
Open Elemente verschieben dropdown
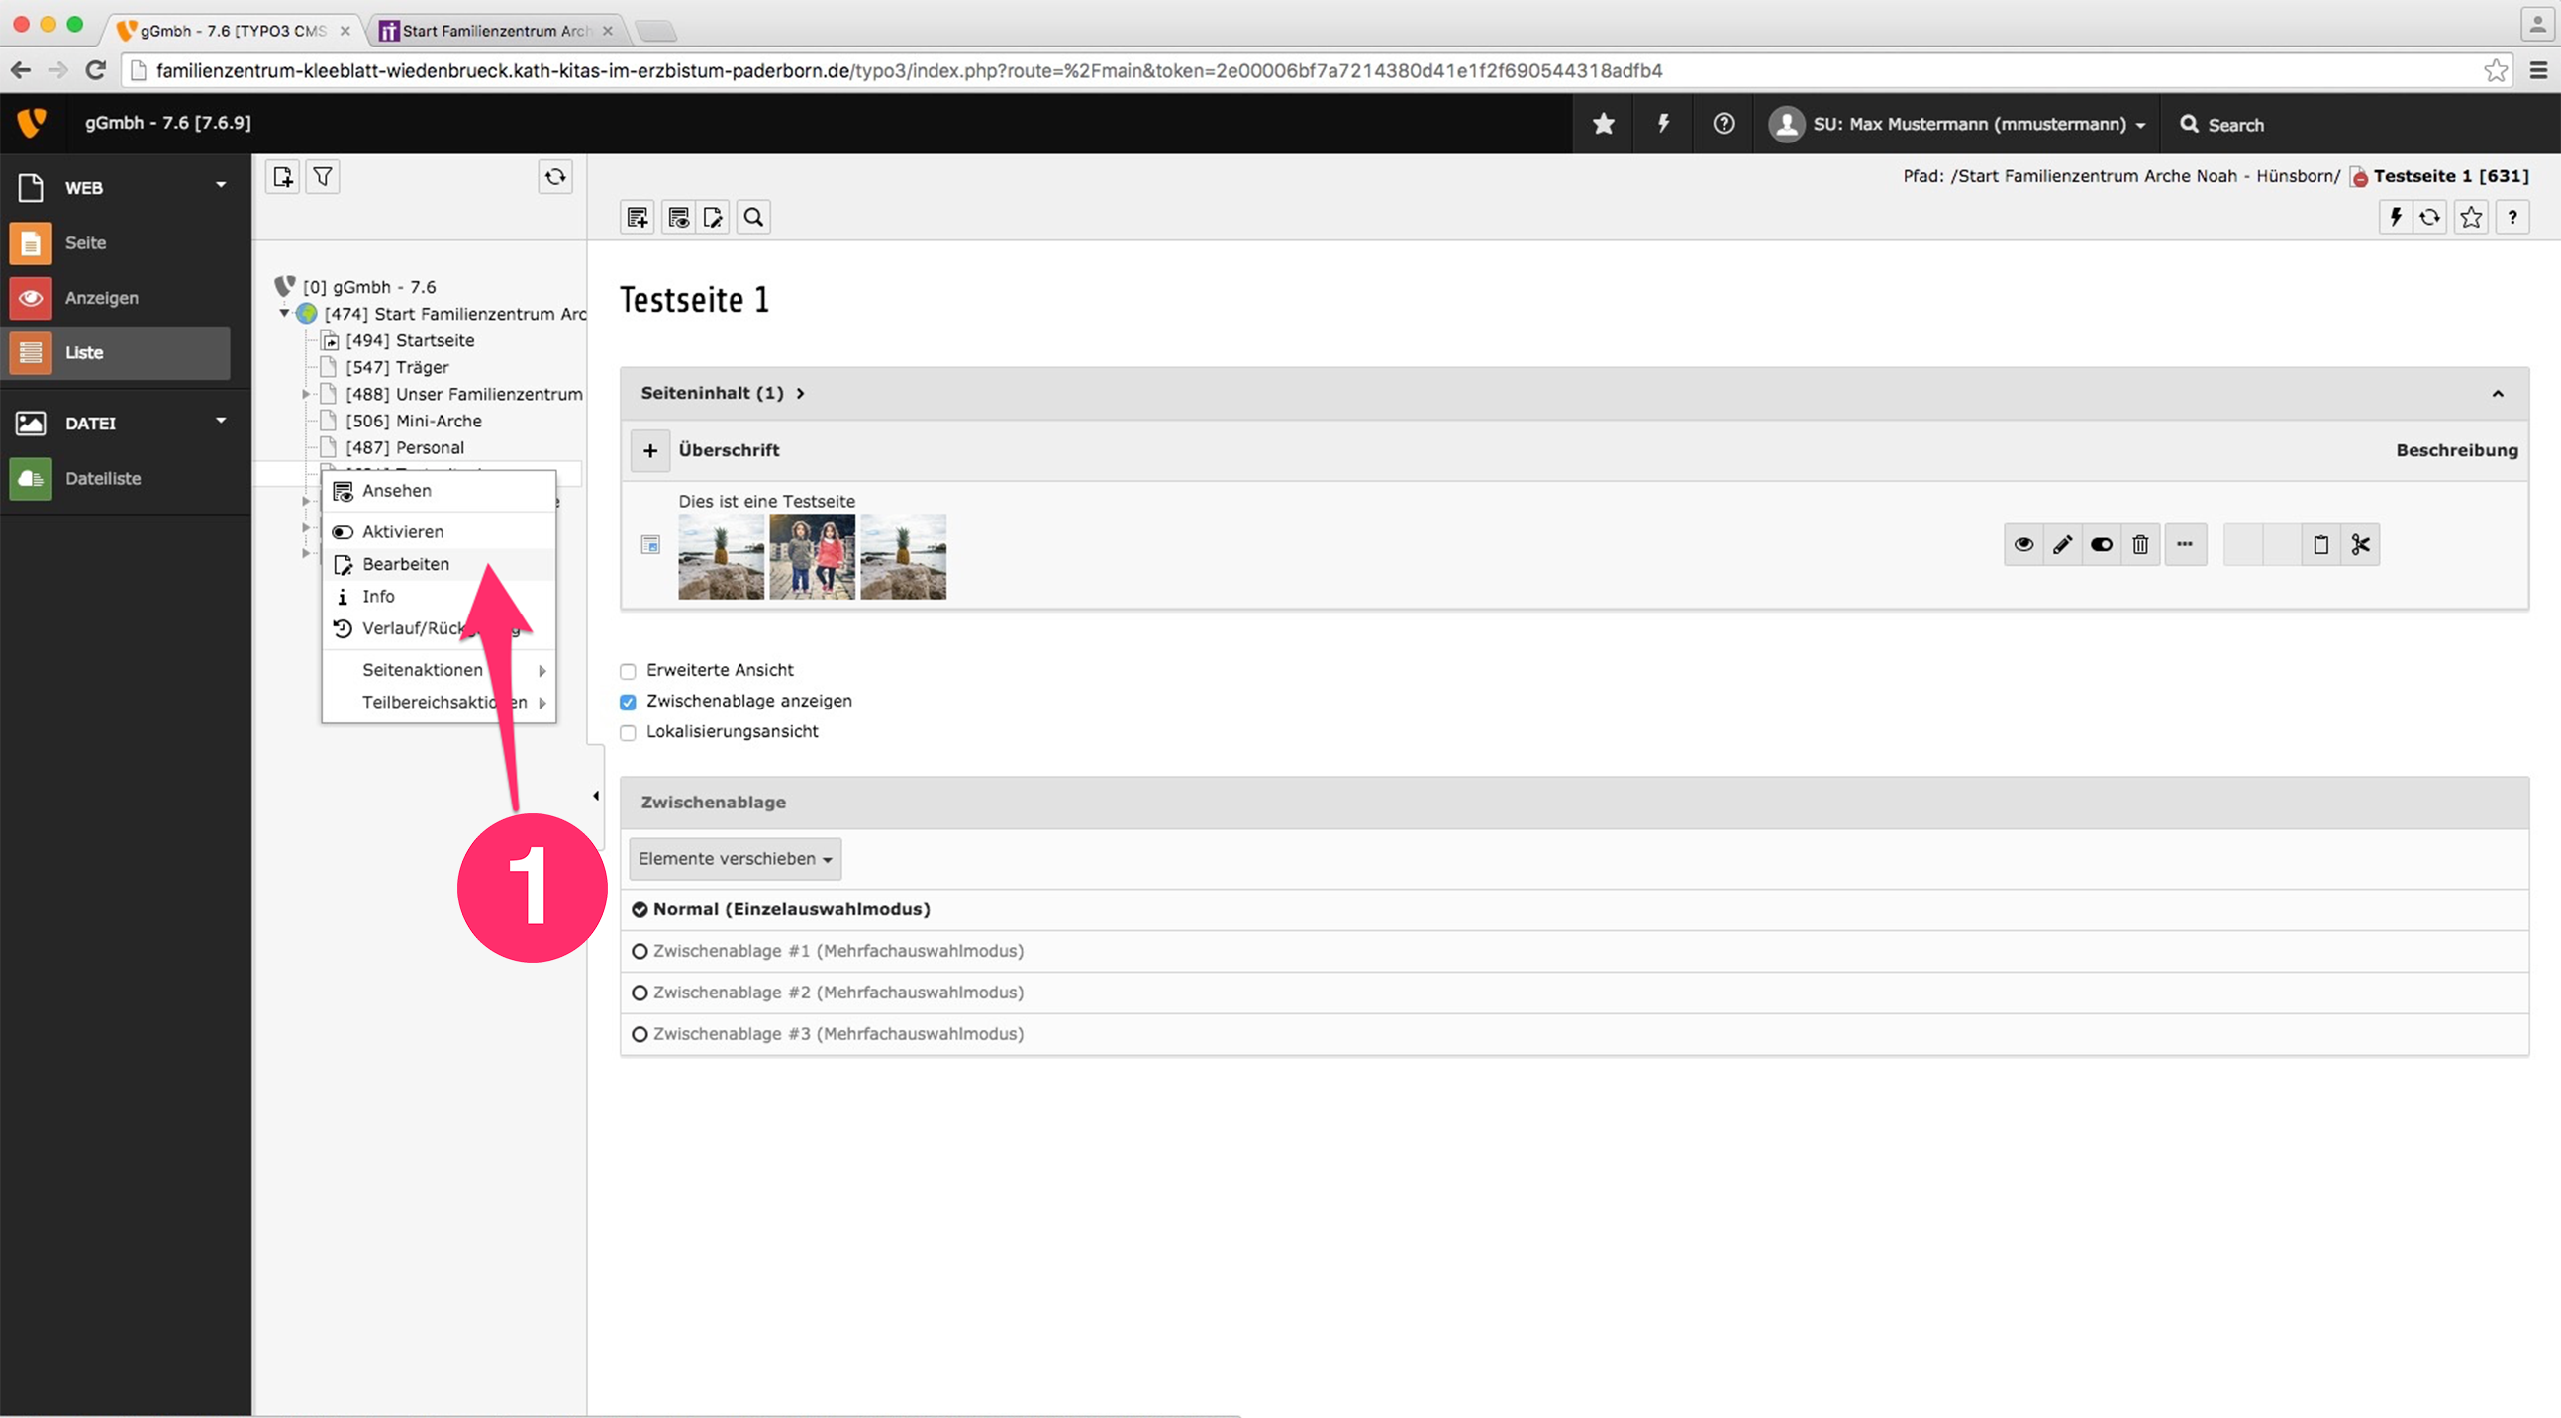click(x=735, y=859)
